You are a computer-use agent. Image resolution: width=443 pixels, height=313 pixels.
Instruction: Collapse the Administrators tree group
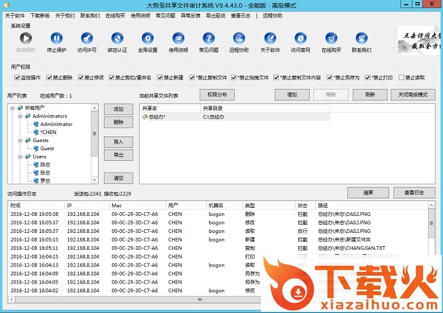20,116
